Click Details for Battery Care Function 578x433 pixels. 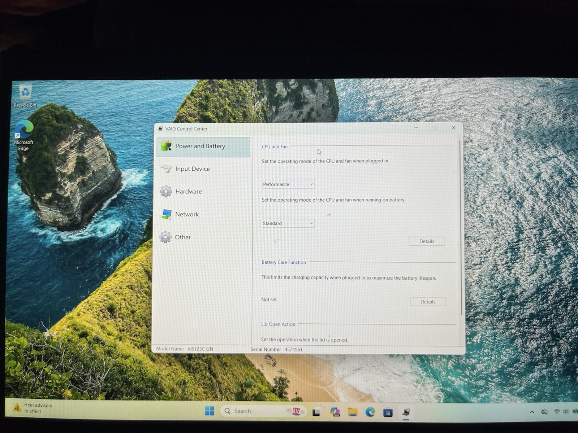[428, 302]
